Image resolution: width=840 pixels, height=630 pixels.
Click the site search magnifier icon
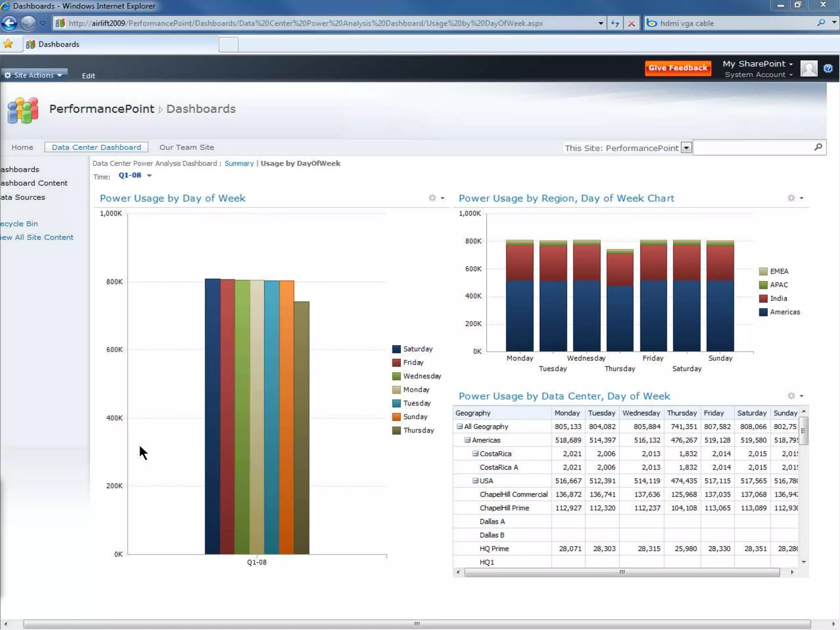(x=818, y=147)
